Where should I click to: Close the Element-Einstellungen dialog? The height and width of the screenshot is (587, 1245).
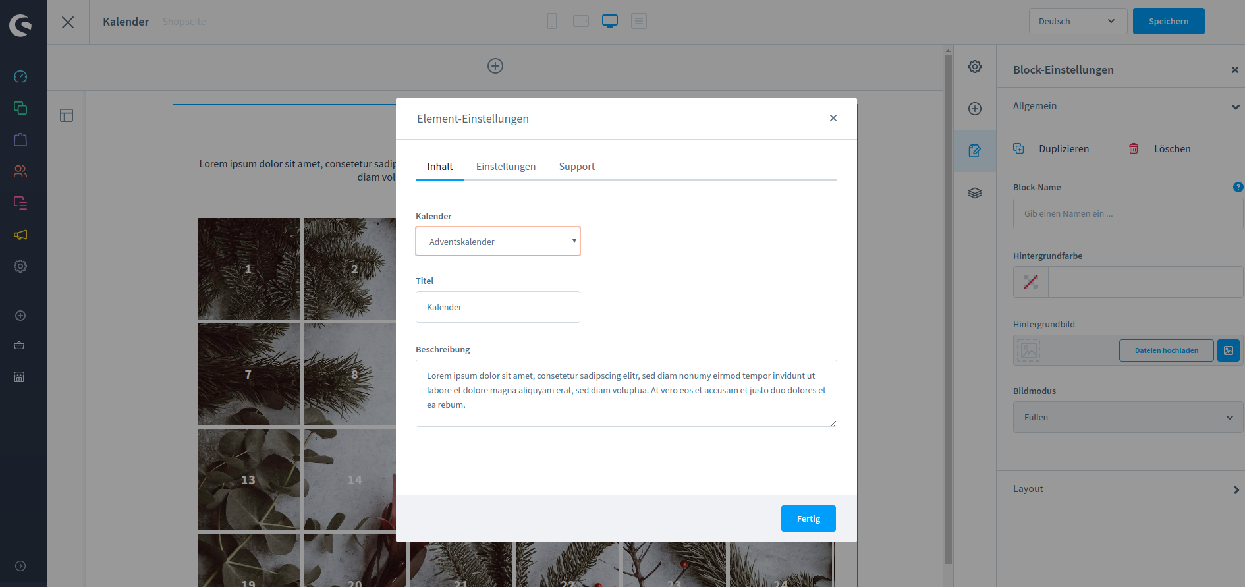point(833,118)
